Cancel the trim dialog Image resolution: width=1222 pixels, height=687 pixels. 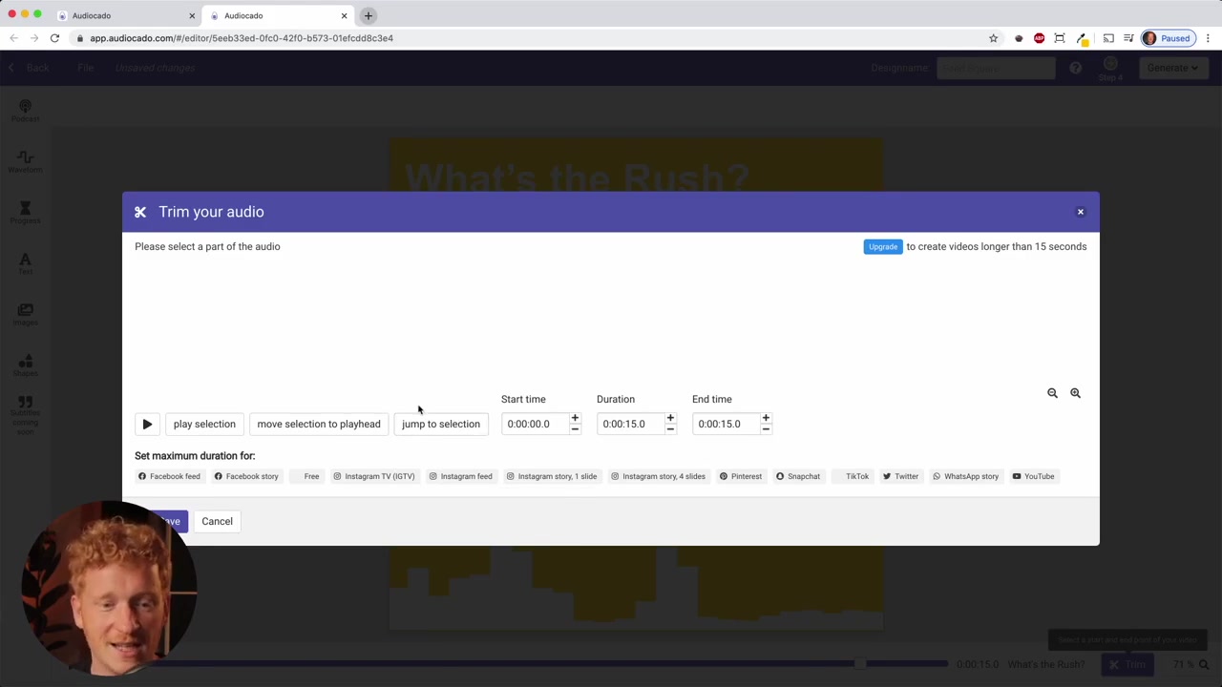point(217,521)
